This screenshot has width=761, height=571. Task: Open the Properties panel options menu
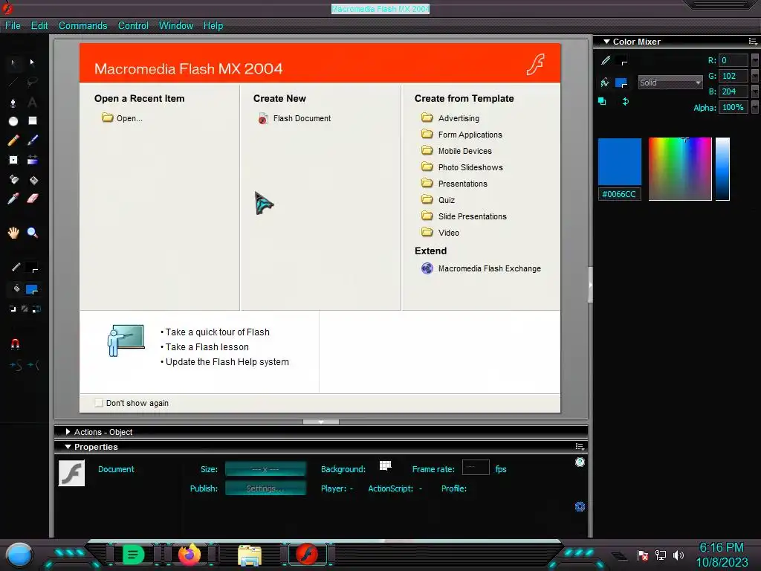(580, 447)
